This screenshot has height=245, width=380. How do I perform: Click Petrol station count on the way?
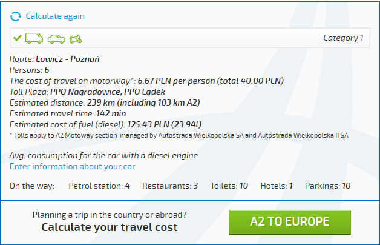click(x=99, y=186)
